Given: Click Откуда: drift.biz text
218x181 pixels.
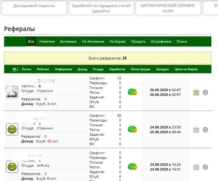Looking at the screenshot, I should point(35,165).
